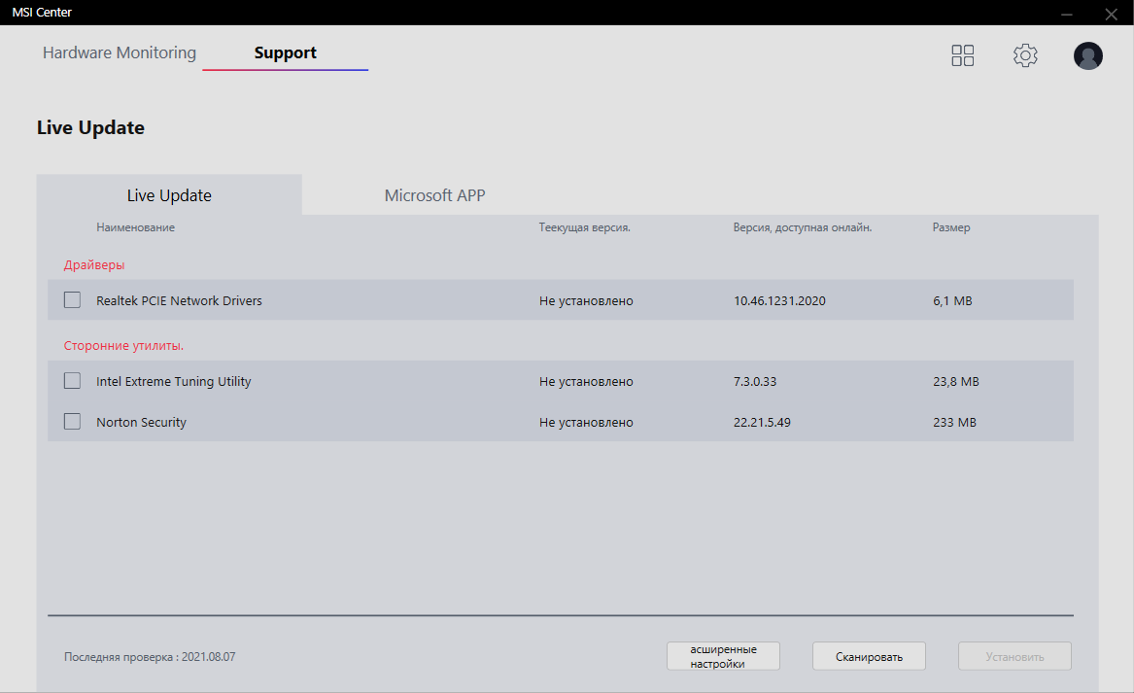1134x693 pixels.
Task: Click 'Не установлено' in the Realtek row
Action: (586, 301)
